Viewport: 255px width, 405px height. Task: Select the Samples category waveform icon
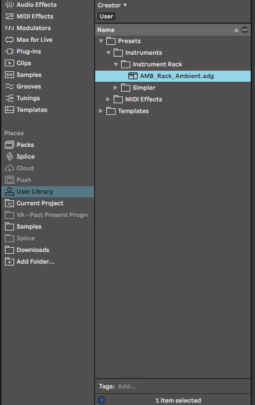pos(9,74)
